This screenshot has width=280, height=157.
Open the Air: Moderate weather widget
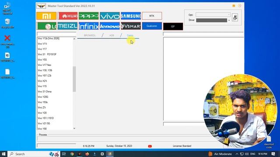coord(220,154)
